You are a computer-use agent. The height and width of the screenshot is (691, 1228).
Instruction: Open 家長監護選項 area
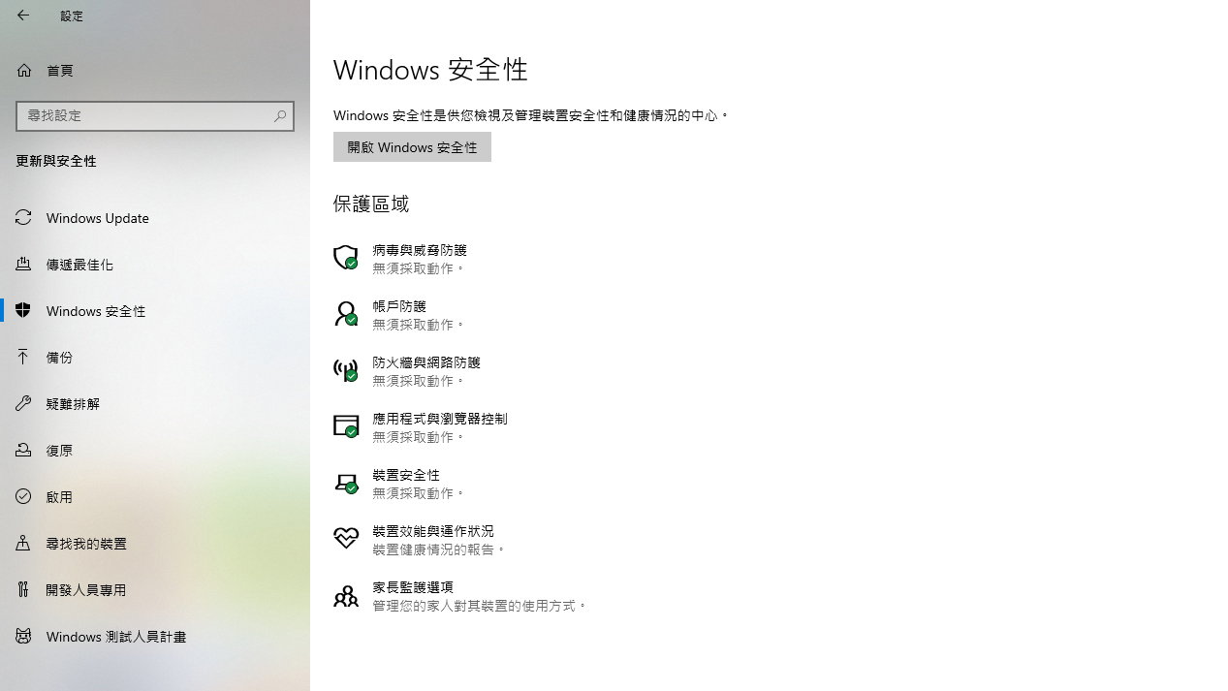461,595
